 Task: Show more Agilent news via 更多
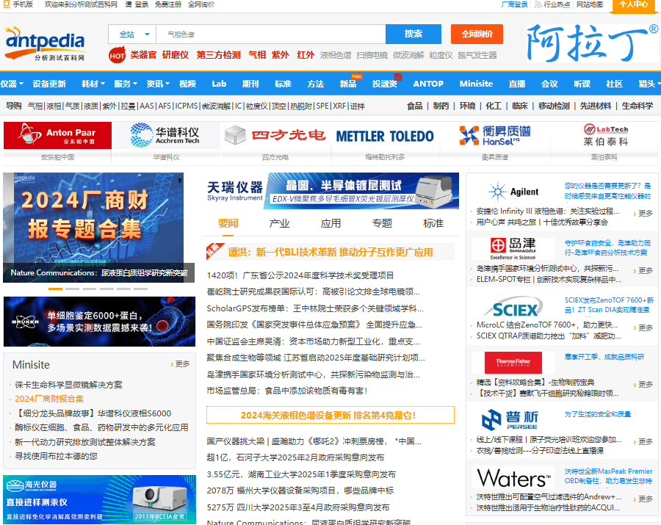[643, 213]
